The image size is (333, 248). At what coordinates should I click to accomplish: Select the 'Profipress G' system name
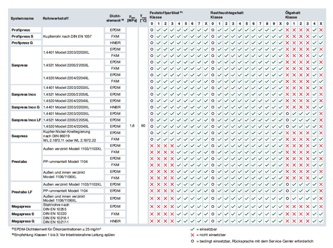coord(22,43)
